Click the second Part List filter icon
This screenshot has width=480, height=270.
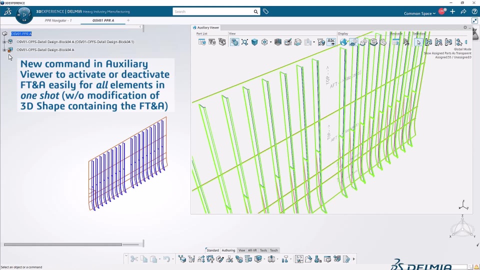(x=212, y=42)
